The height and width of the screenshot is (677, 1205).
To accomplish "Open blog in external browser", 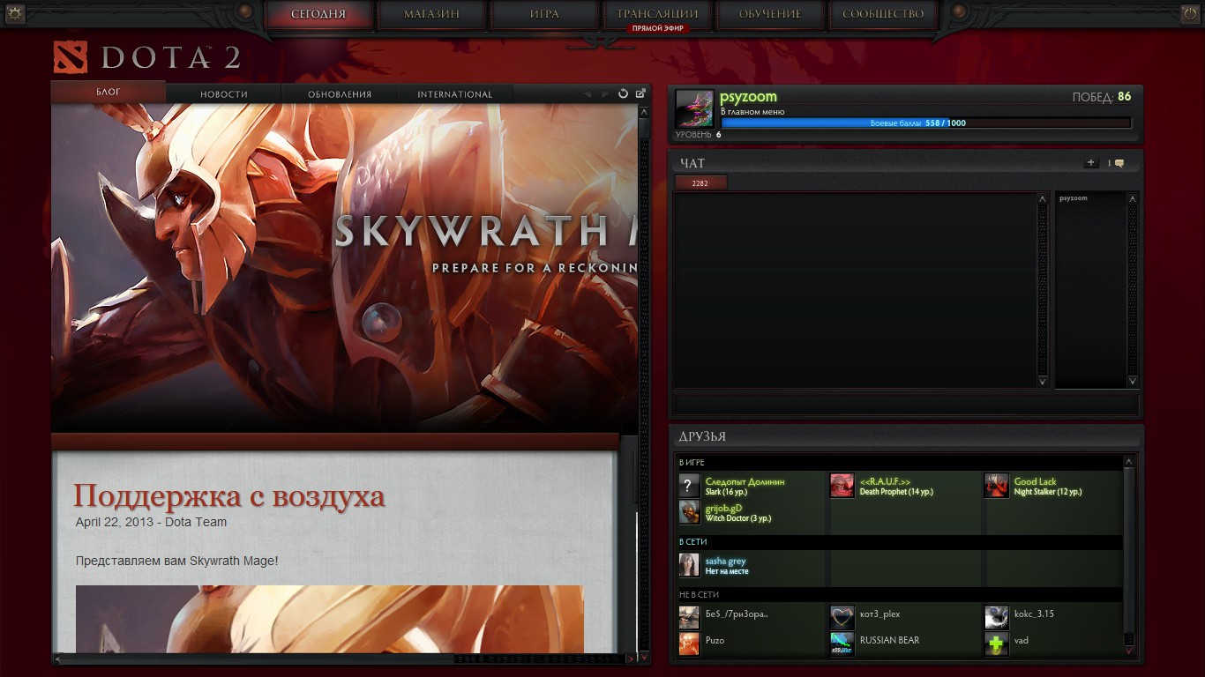I will (640, 93).
